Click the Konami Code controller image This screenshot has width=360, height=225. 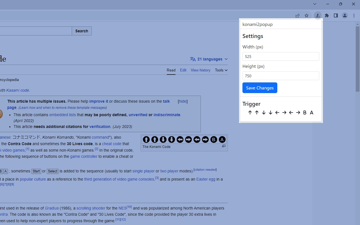coord(184,139)
